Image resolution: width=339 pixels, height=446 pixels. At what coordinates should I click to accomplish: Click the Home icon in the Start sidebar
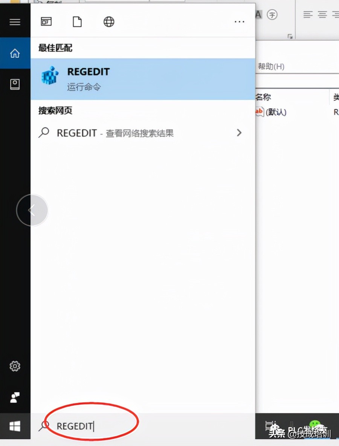(15, 53)
